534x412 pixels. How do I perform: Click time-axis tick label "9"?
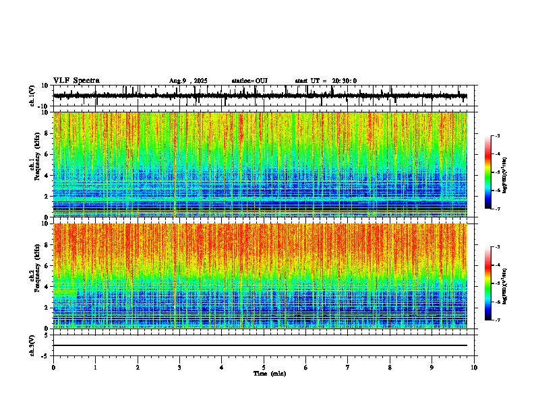click(x=432, y=368)
